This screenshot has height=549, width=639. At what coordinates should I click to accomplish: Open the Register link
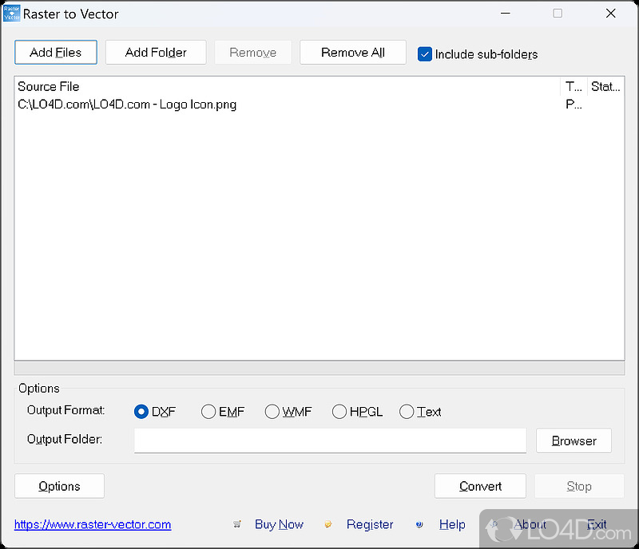tap(370, 524)
